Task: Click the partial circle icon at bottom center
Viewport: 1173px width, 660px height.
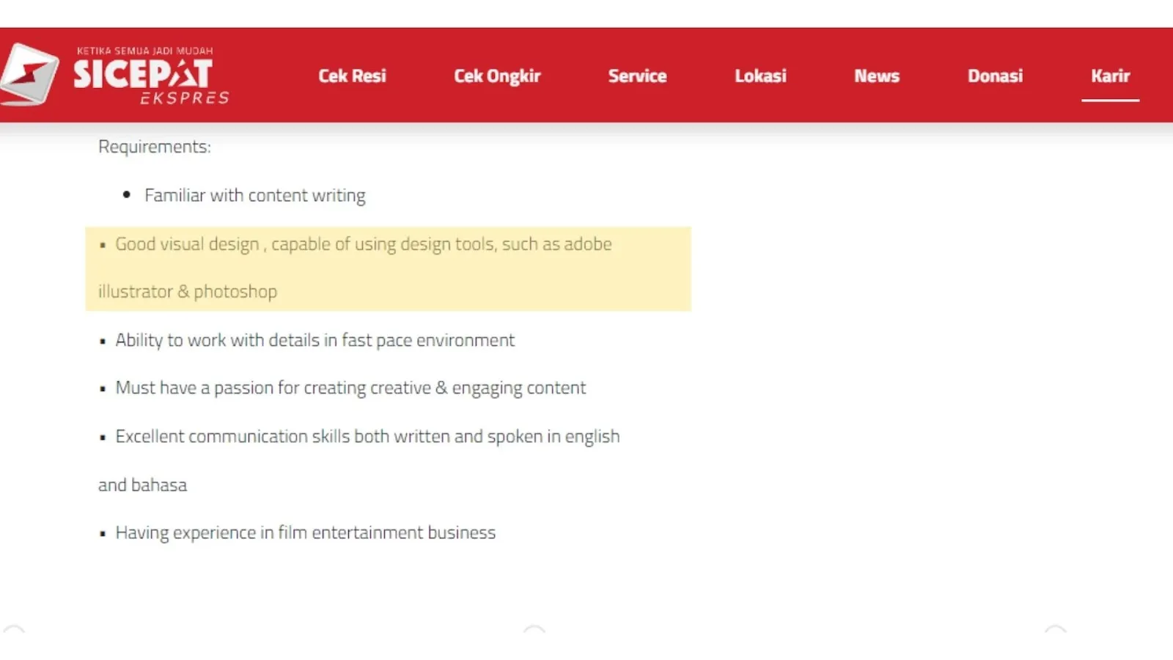Action: click(x=534, y=629)
